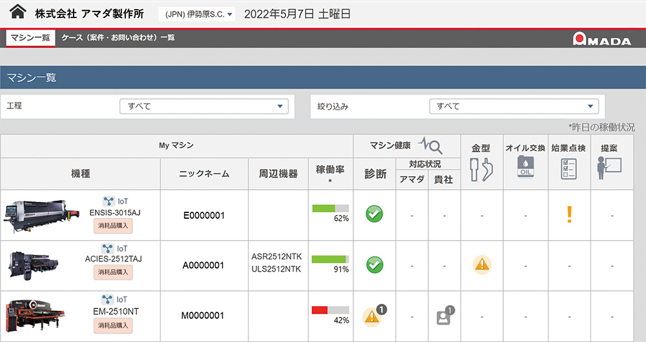This screenshot has height=342, width=646.
Task: Click the 昨日の稼働状況 note
Action: [601, 127]
